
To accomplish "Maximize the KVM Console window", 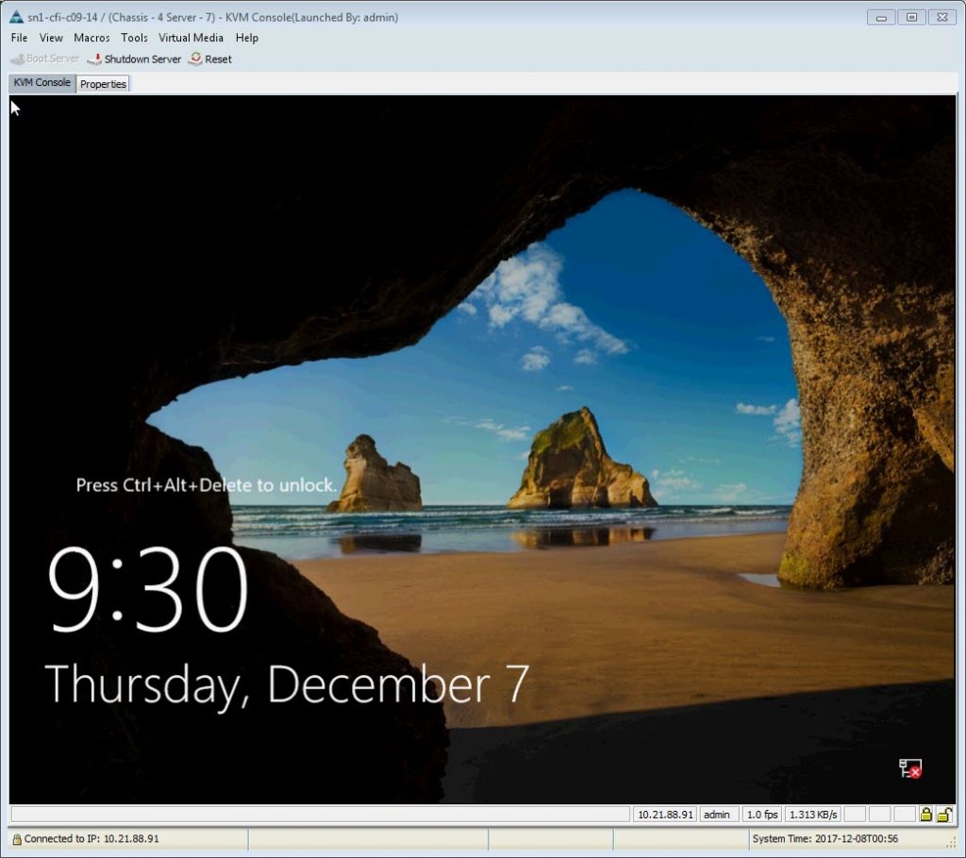I will [x=911, y=17].
